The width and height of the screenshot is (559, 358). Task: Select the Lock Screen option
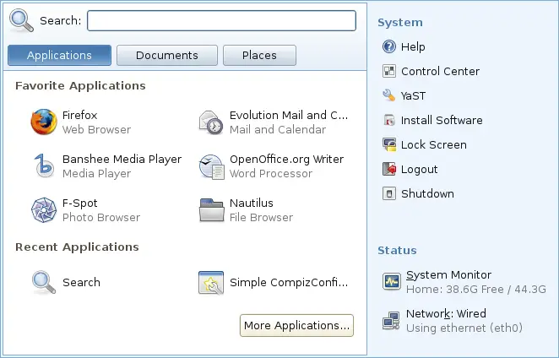pos(389,144)
